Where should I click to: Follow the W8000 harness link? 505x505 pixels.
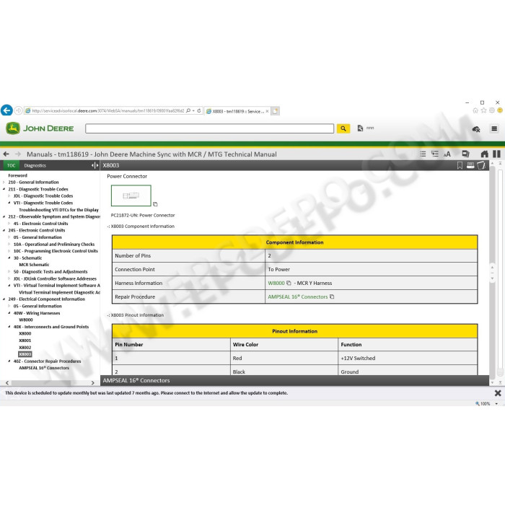point(276,283)
